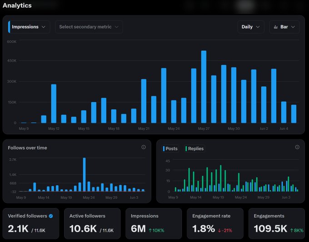309x242 pixels.
Task: Click the green Replies legend color marker
Action: tap(186, 148)
